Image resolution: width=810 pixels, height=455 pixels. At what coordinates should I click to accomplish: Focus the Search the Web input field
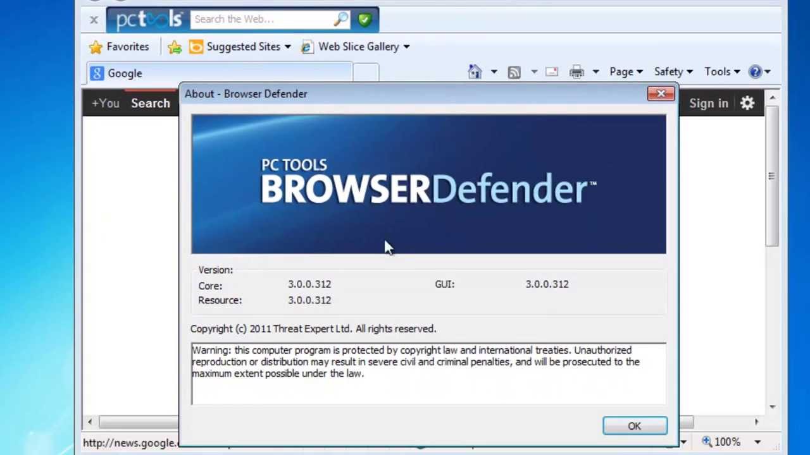click(262, 19)
